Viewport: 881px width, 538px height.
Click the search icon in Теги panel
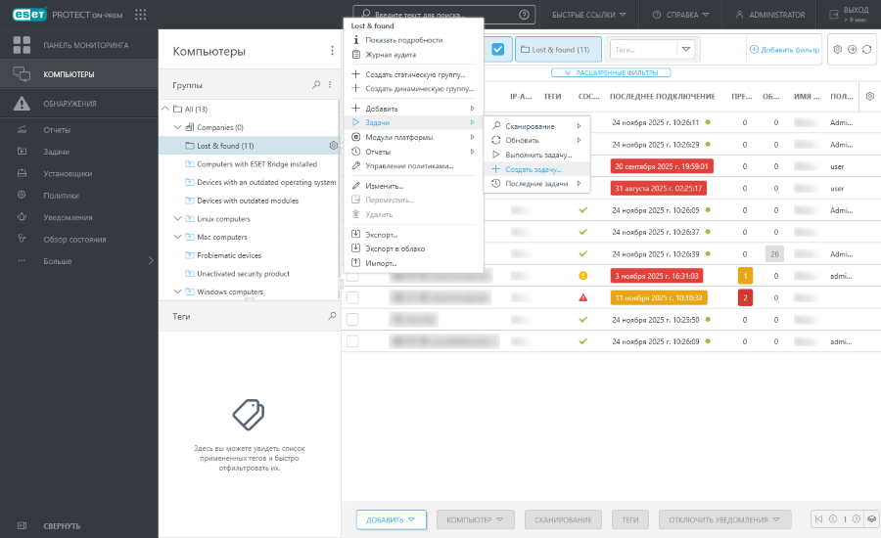(x=332, y=316)
